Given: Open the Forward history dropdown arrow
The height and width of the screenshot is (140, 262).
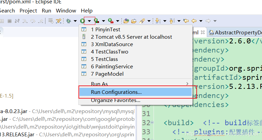Looking at the screenshot, I should [215, 21].
